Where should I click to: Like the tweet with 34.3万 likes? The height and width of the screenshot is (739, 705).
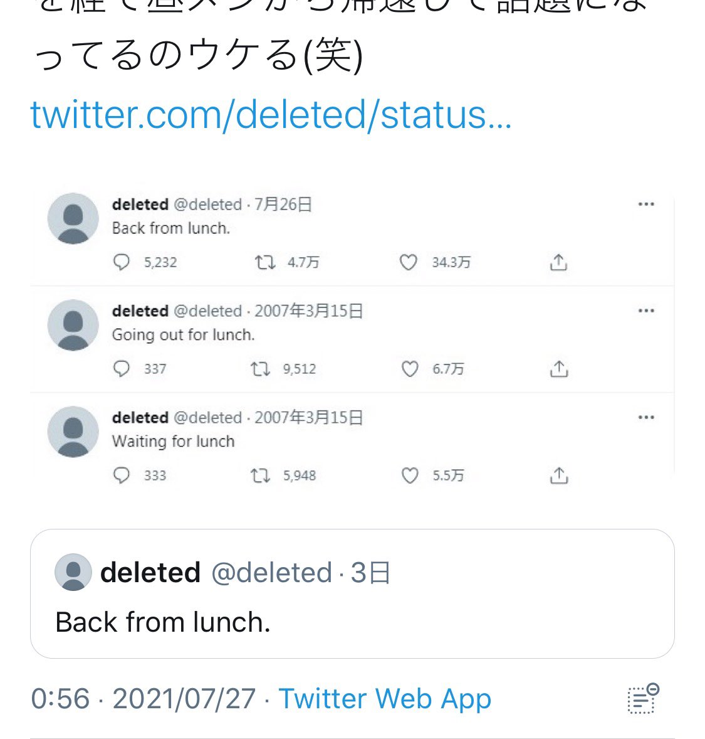[x=409, y=262]
